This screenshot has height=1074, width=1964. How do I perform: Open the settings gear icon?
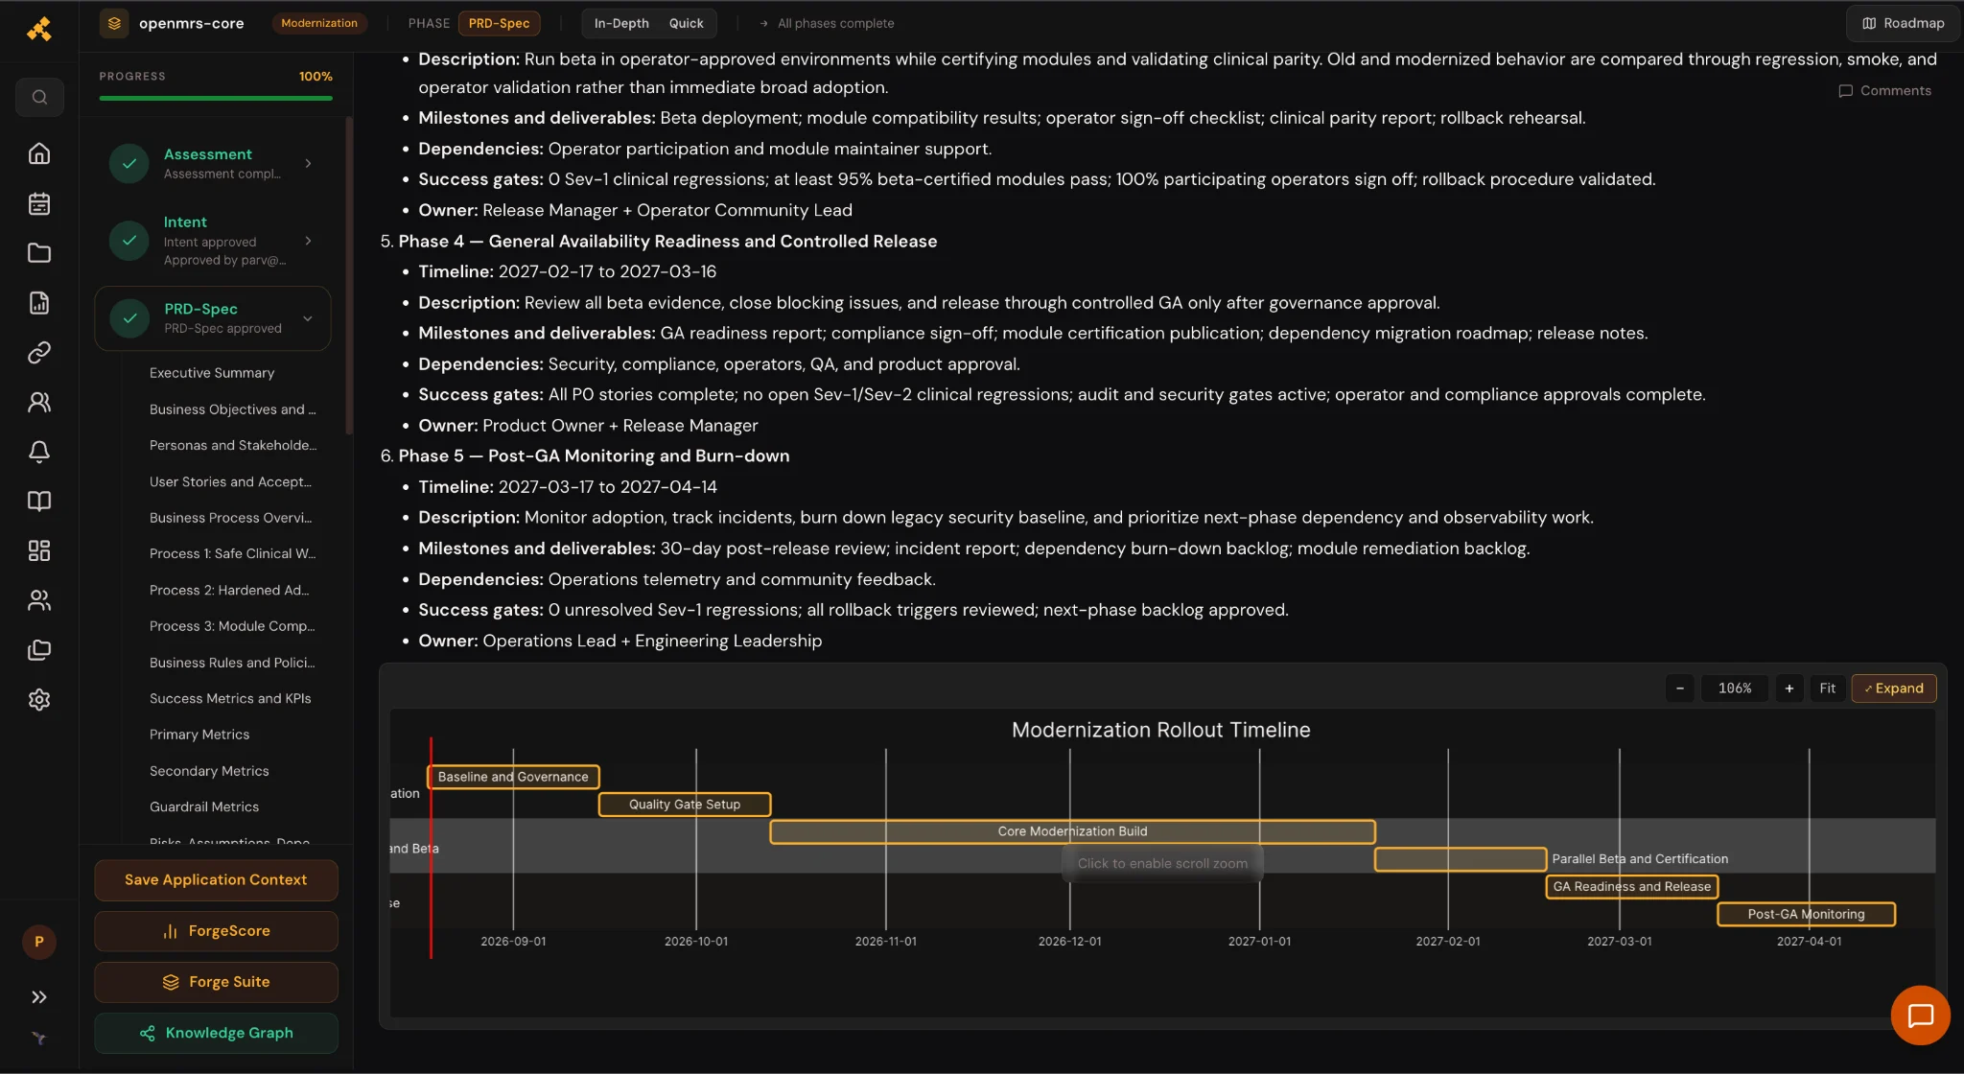39,700
